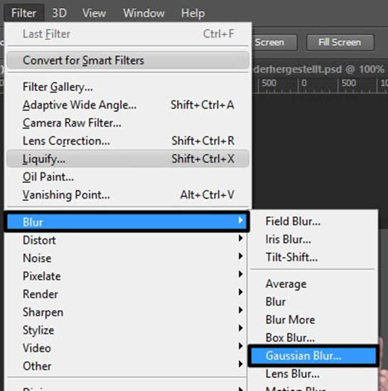Select Field Blur option
388x391 pixels.
point(313,221)
